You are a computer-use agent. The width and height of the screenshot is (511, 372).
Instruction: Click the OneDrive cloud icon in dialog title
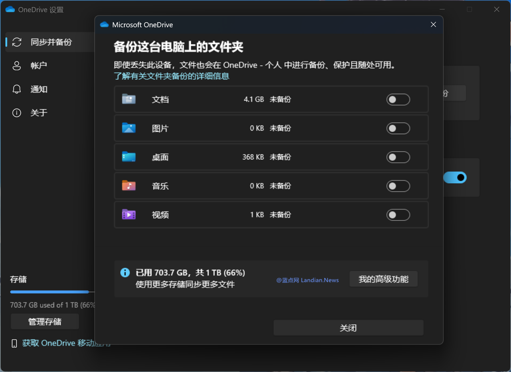(105, 25)
